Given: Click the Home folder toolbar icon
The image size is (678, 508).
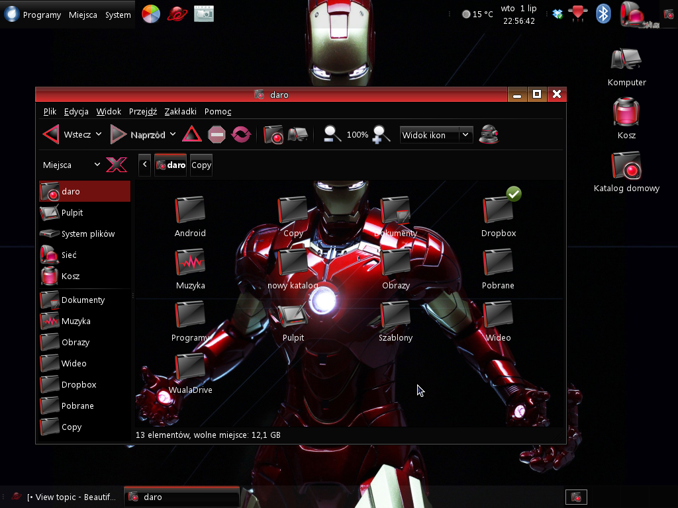Looking at the screenshot, I should click(x=273, y=134).
